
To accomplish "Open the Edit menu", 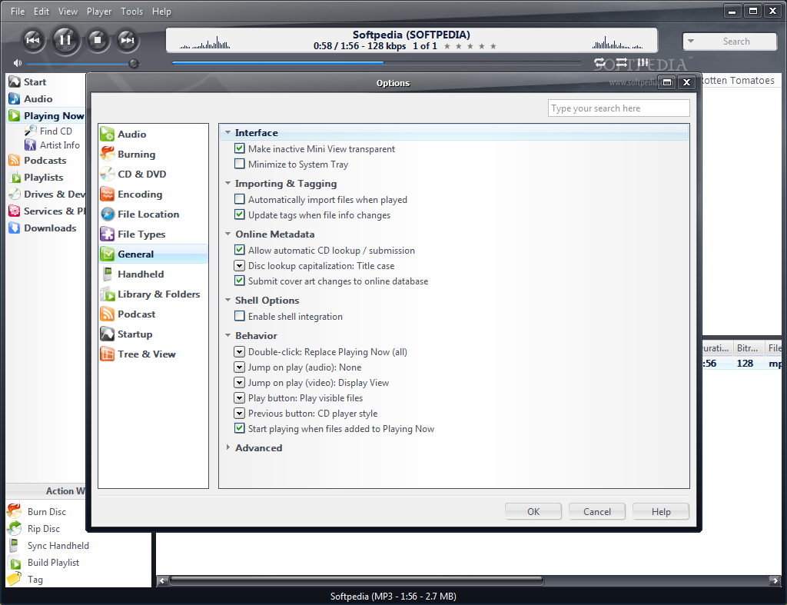I will pos(42,11).
